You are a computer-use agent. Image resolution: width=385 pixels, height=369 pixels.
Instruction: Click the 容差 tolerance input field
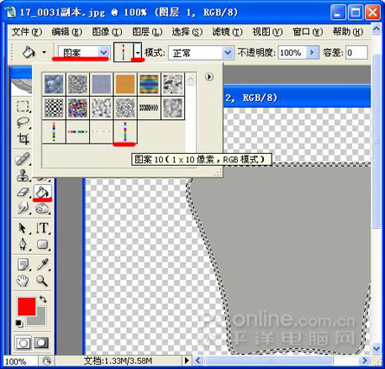[x=356, y=53]
